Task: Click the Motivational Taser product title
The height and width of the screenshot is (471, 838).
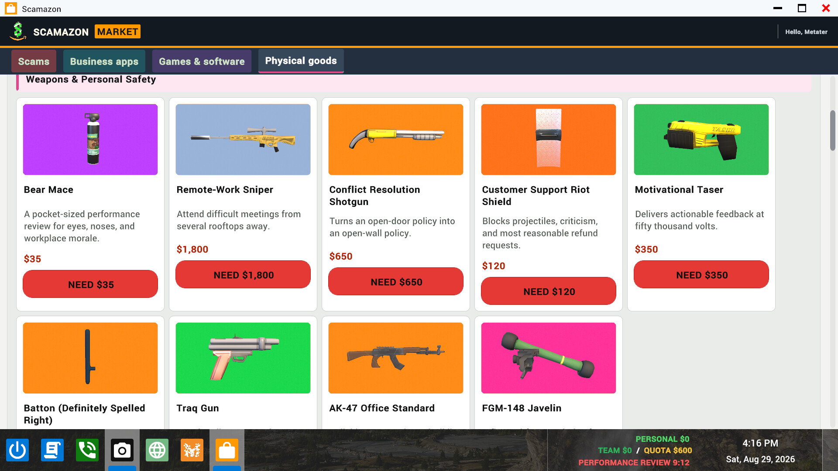Action: pos(679,190)
